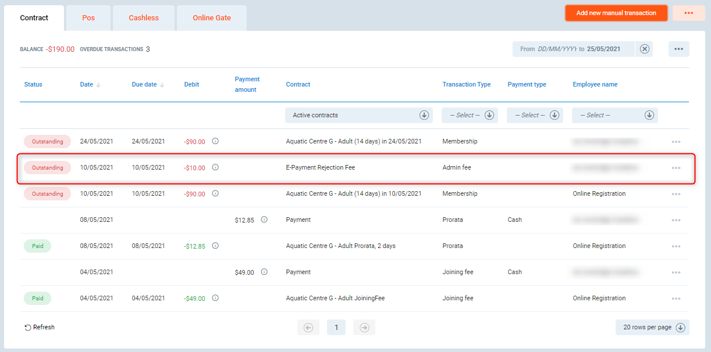Open row menu for E-Payment Rejection Fee

click(676, 168)
